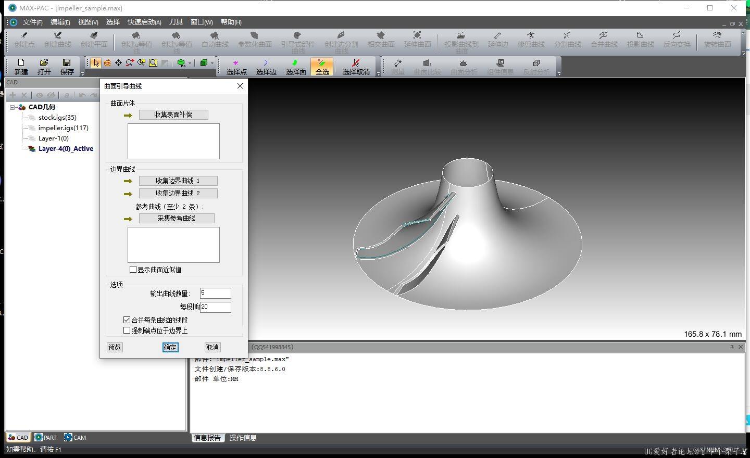
Task: Open the 编辑(E) menu
Action: click(60, 22)
